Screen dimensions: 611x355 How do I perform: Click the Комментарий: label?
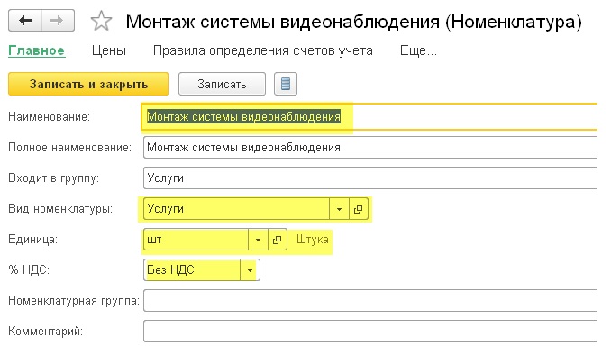(x=45, y=332)
